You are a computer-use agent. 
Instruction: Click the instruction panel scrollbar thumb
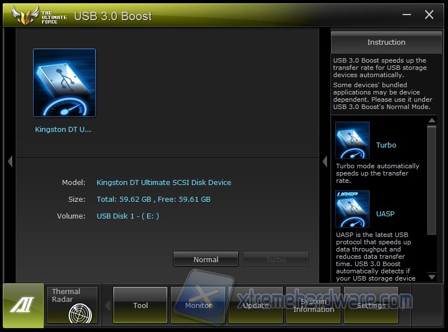point(431,179)
